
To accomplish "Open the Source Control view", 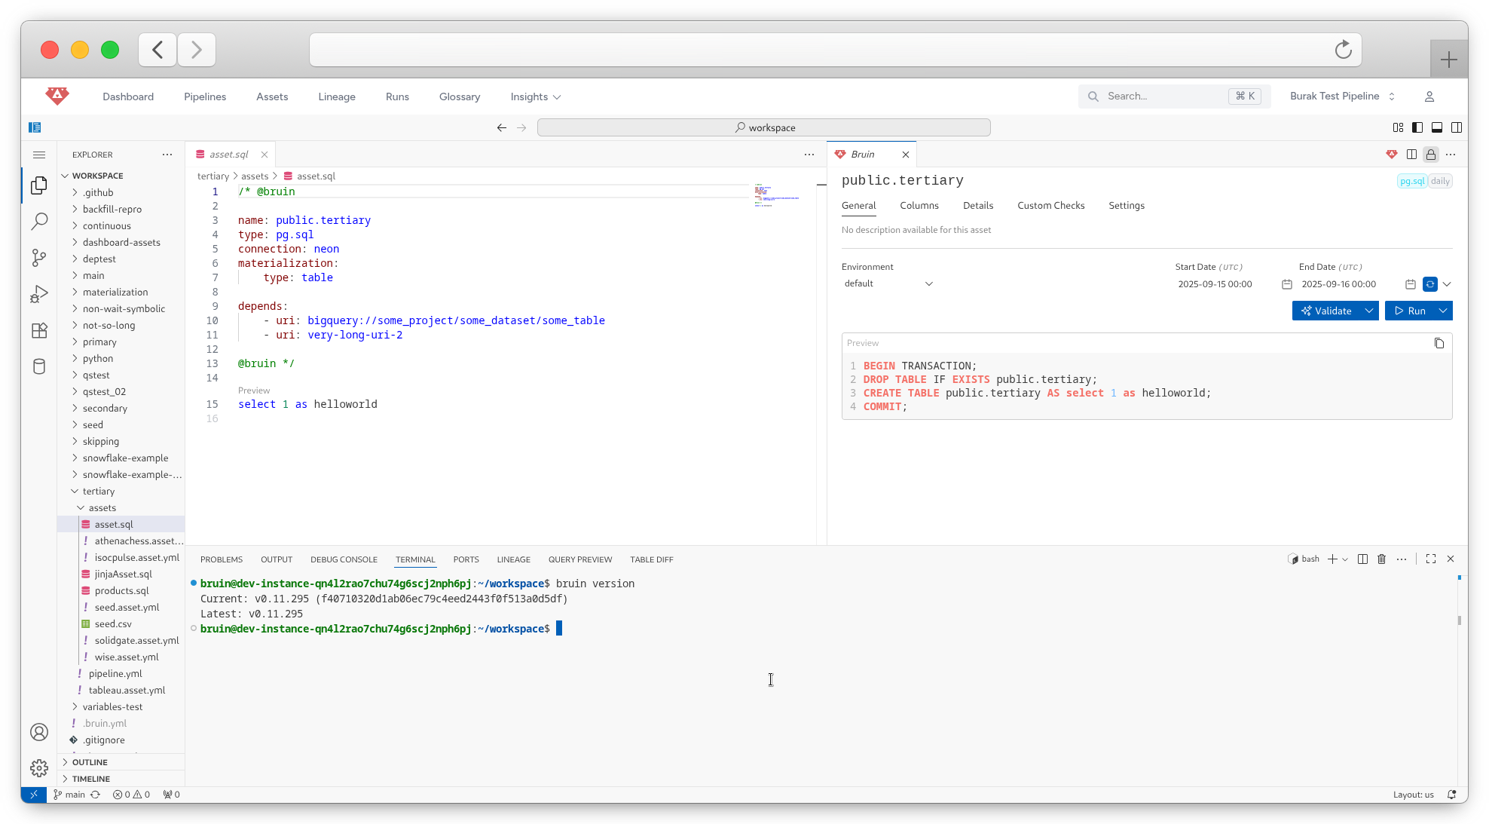I will click(39, 258).
